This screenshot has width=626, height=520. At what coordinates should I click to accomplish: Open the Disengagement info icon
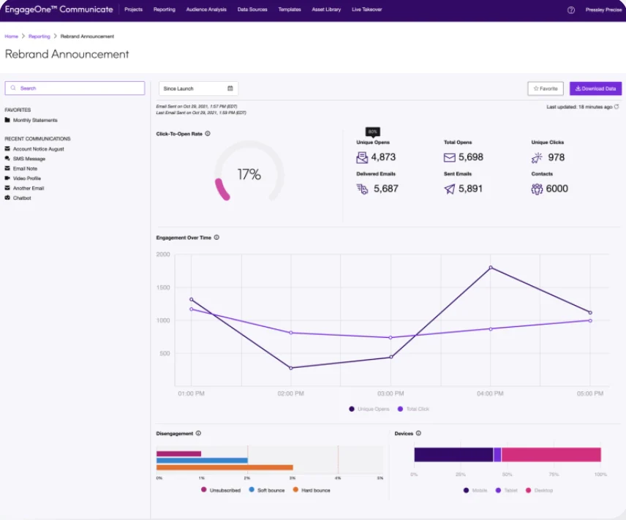(x=198, y=433)
